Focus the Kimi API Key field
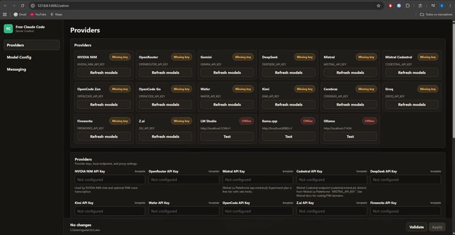 [110, 211]
